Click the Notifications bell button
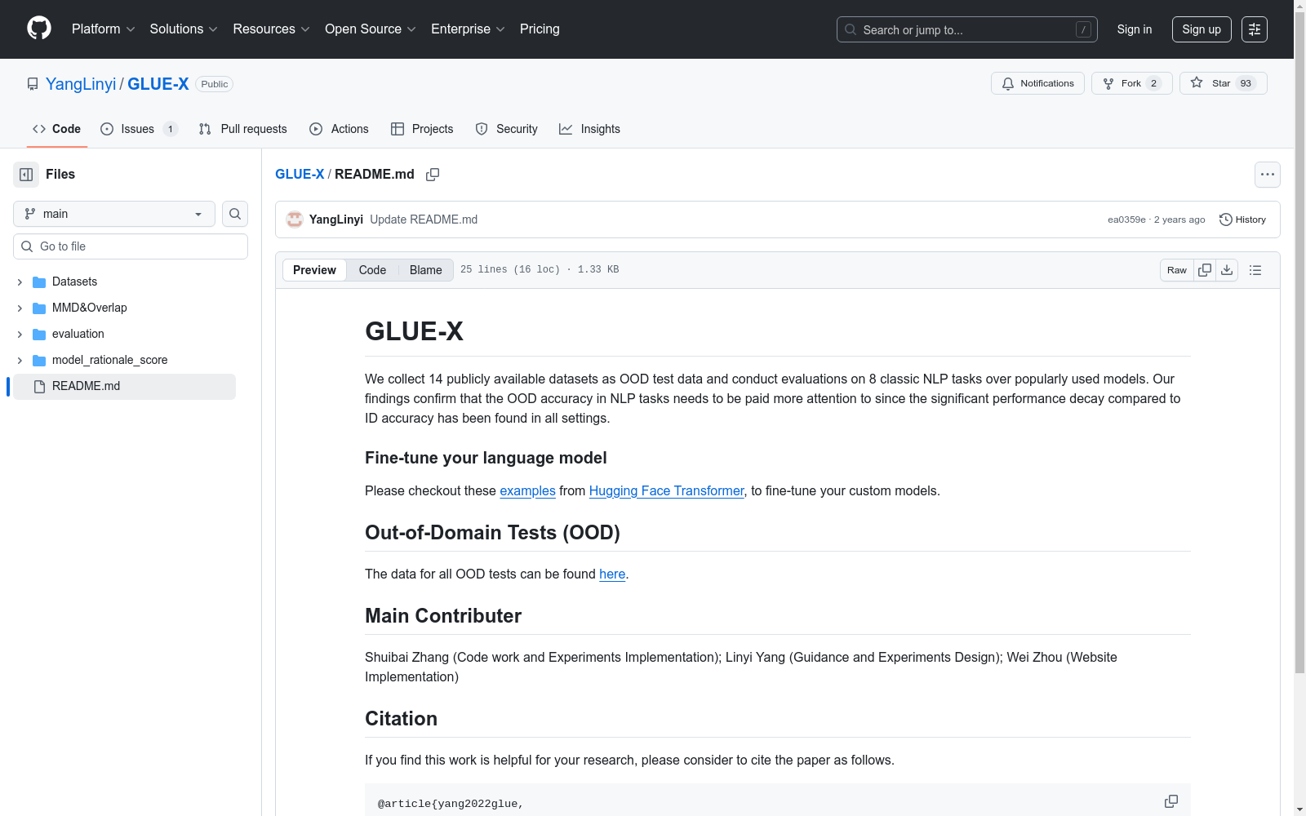This screenshot has width=1306, height=816. pyautogui.click(x=1037, y=83)
